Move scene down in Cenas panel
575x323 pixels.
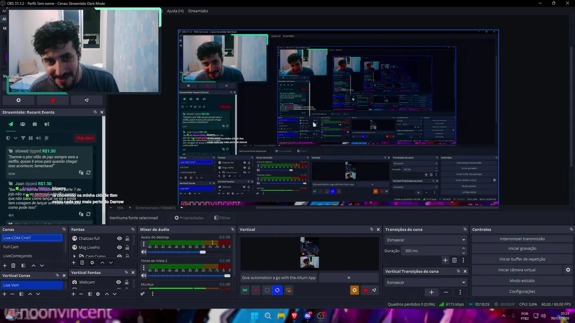tap(42, 266)
